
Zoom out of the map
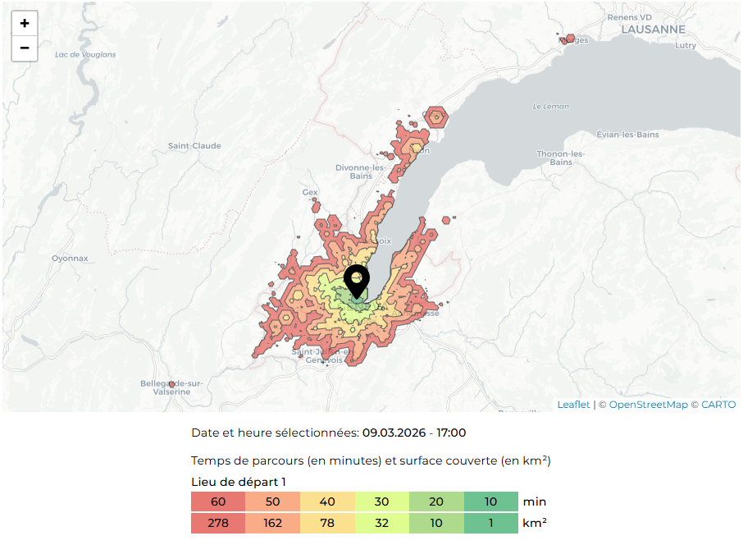pos(25,48)
